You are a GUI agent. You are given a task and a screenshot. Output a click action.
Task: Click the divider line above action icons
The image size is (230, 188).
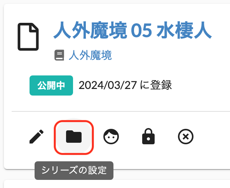(x=121, y=111)
